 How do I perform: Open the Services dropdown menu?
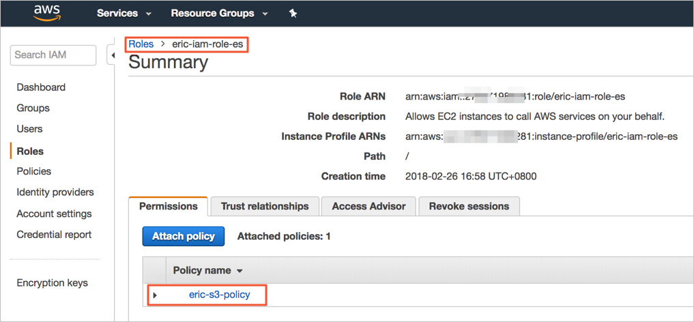point(124,14)
